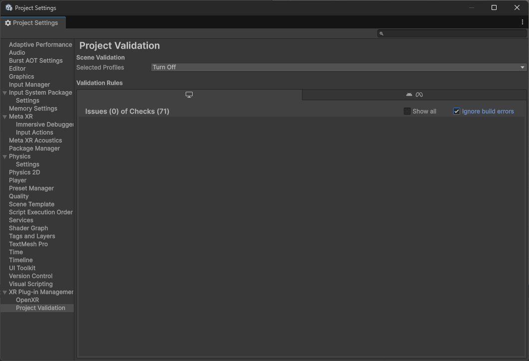This screenshot has width=529, height=361.
Task: Open Quality settings
Action: [x=18, y=196]
